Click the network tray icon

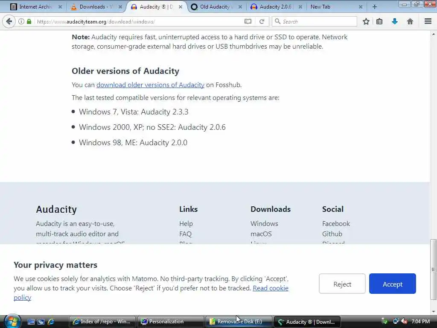coord(396,321)
